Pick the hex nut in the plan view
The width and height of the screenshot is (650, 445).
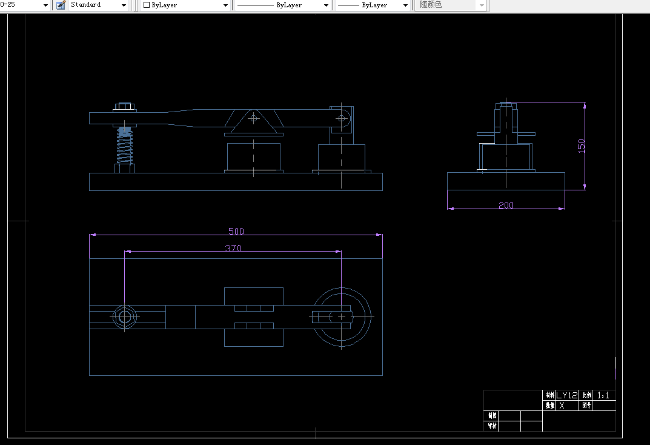tap(124, 317)
